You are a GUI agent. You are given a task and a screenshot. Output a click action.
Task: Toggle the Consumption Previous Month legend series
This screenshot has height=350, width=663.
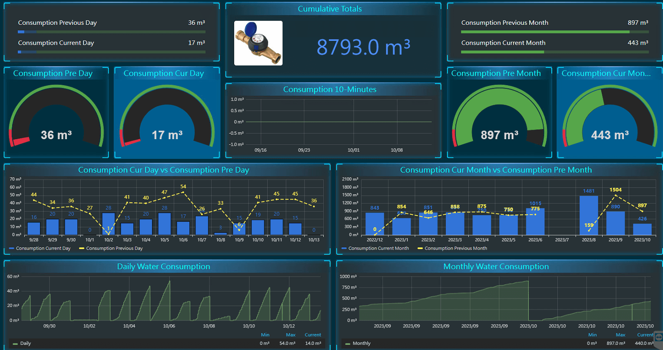pos(455,248)
